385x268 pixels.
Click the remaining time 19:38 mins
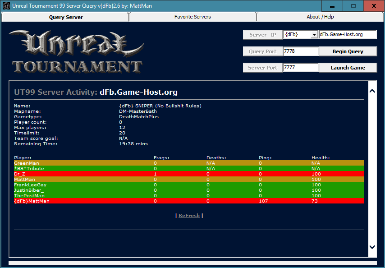coord(133,144)
